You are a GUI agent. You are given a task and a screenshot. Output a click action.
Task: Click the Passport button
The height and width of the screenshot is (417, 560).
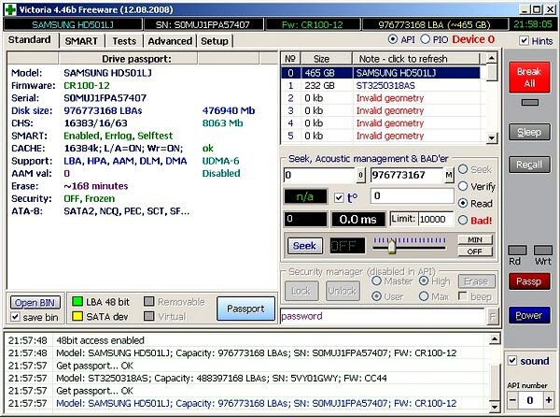tap(245, 309)
